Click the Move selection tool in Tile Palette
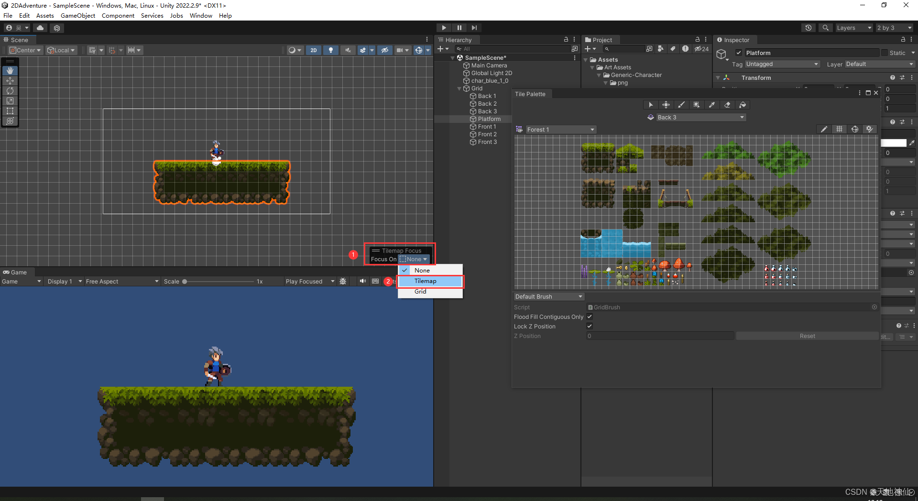 [666, 105]
